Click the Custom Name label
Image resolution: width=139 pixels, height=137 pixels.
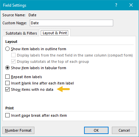pos(15,23)
